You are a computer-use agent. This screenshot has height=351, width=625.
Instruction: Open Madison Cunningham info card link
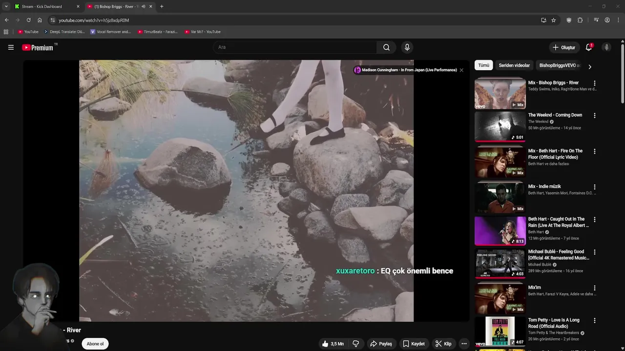(406, 70)
